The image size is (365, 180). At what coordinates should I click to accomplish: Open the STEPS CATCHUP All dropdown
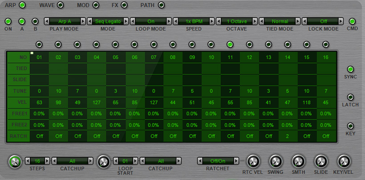(x=73, y=161)
